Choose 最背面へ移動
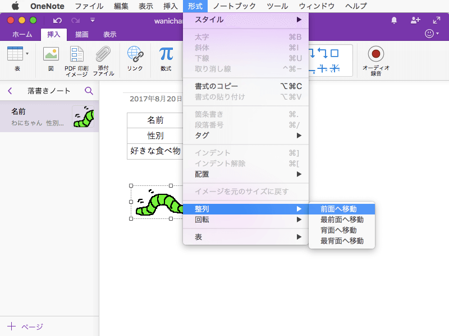Image resolution: width=449 pixels, height=336 pixels. tap(342, 241)
